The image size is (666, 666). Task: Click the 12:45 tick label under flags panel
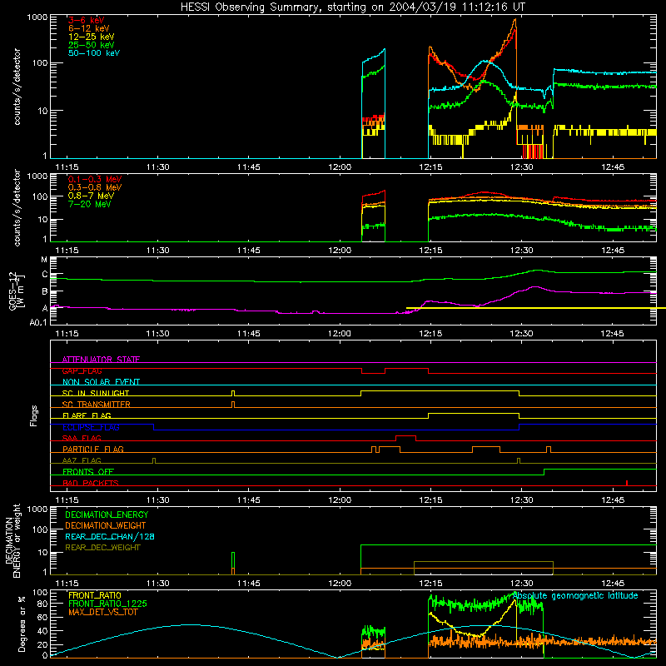(x=613, y=500)
